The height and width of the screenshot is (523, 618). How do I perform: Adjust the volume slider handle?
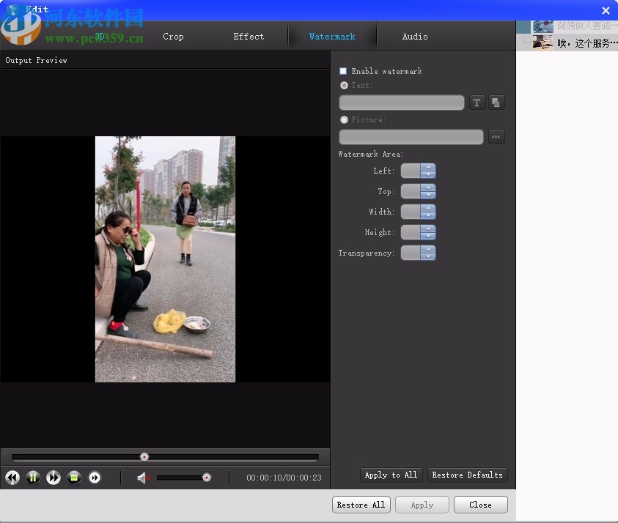(x=205, y=478)
